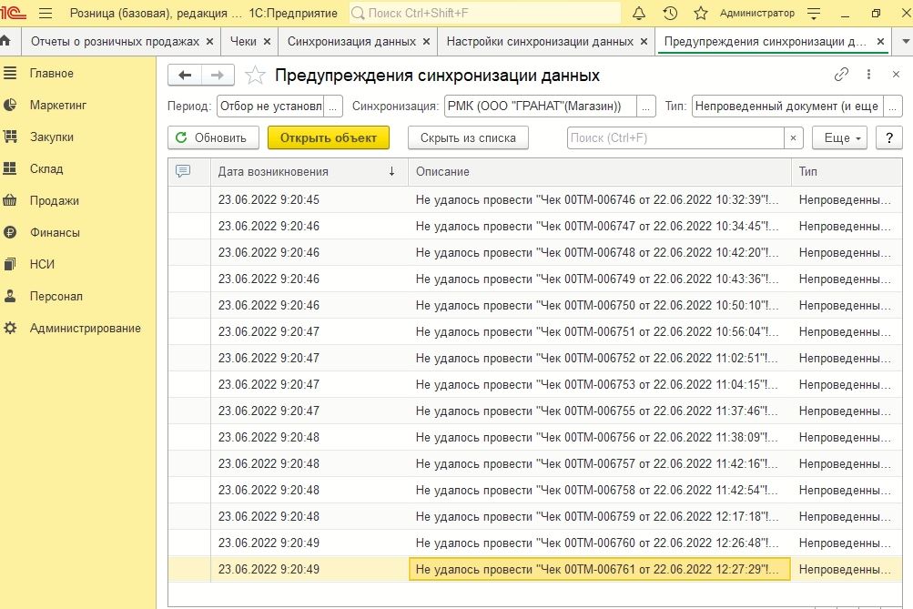Open the three-dot more actions menu

(x=868, y=76)
